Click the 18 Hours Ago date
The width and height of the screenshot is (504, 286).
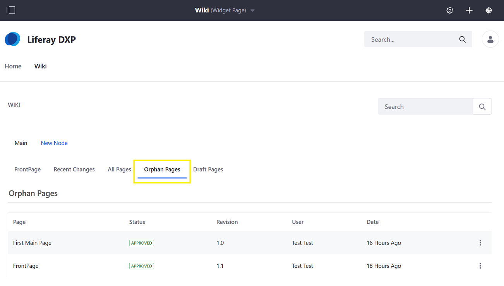click(x=384, y=266)
